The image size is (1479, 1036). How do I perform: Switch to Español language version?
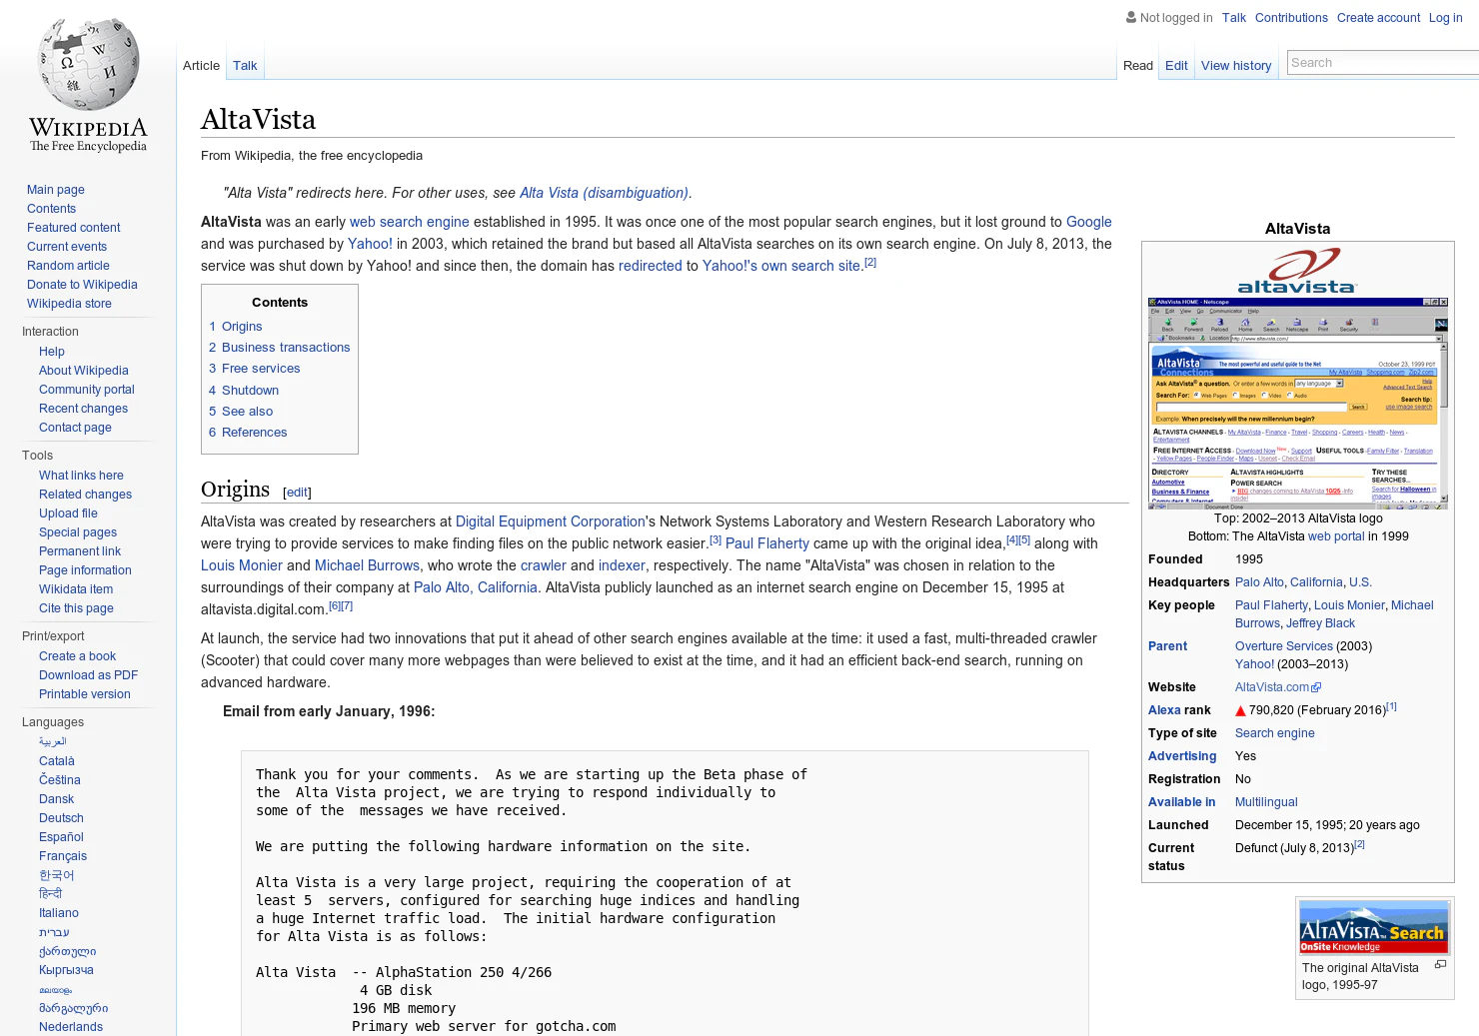click(x=61, y=837)
